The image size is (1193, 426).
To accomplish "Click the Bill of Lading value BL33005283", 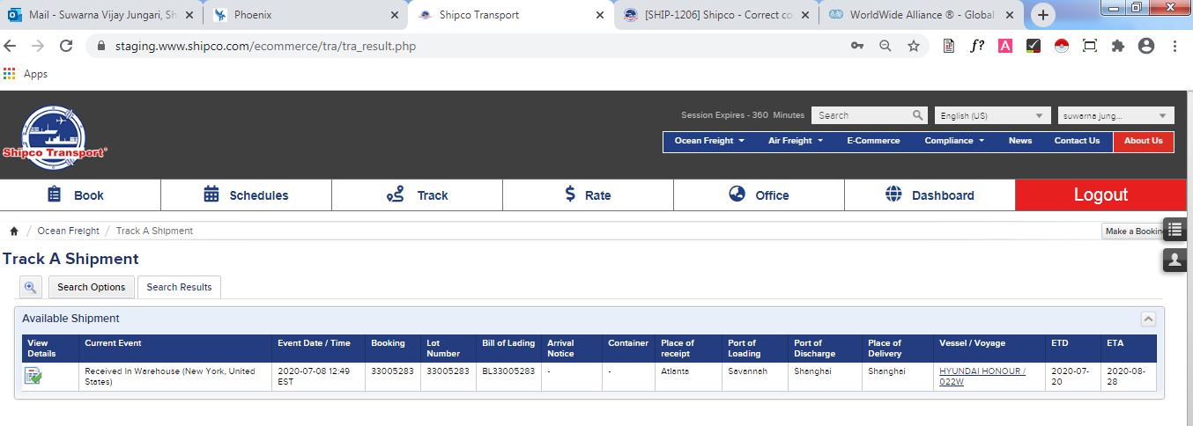I will (x=508, y=371).
